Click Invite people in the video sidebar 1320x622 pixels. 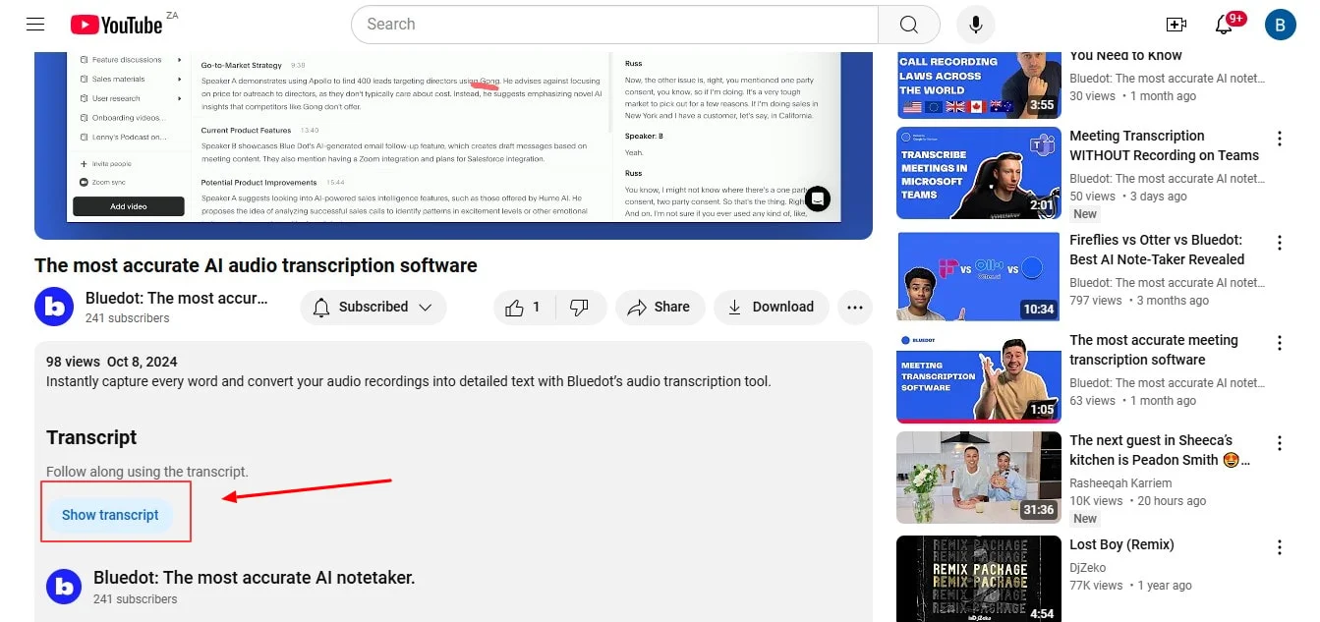(x=105, y=164)
